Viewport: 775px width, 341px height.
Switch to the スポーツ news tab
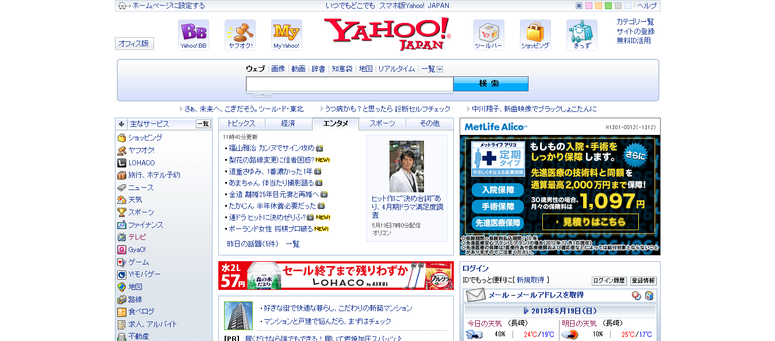[x=382, y=123]
